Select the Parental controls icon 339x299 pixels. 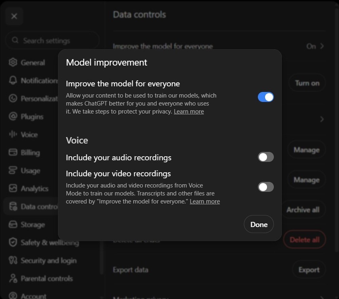pyautogui.click(x=13, y=278)
